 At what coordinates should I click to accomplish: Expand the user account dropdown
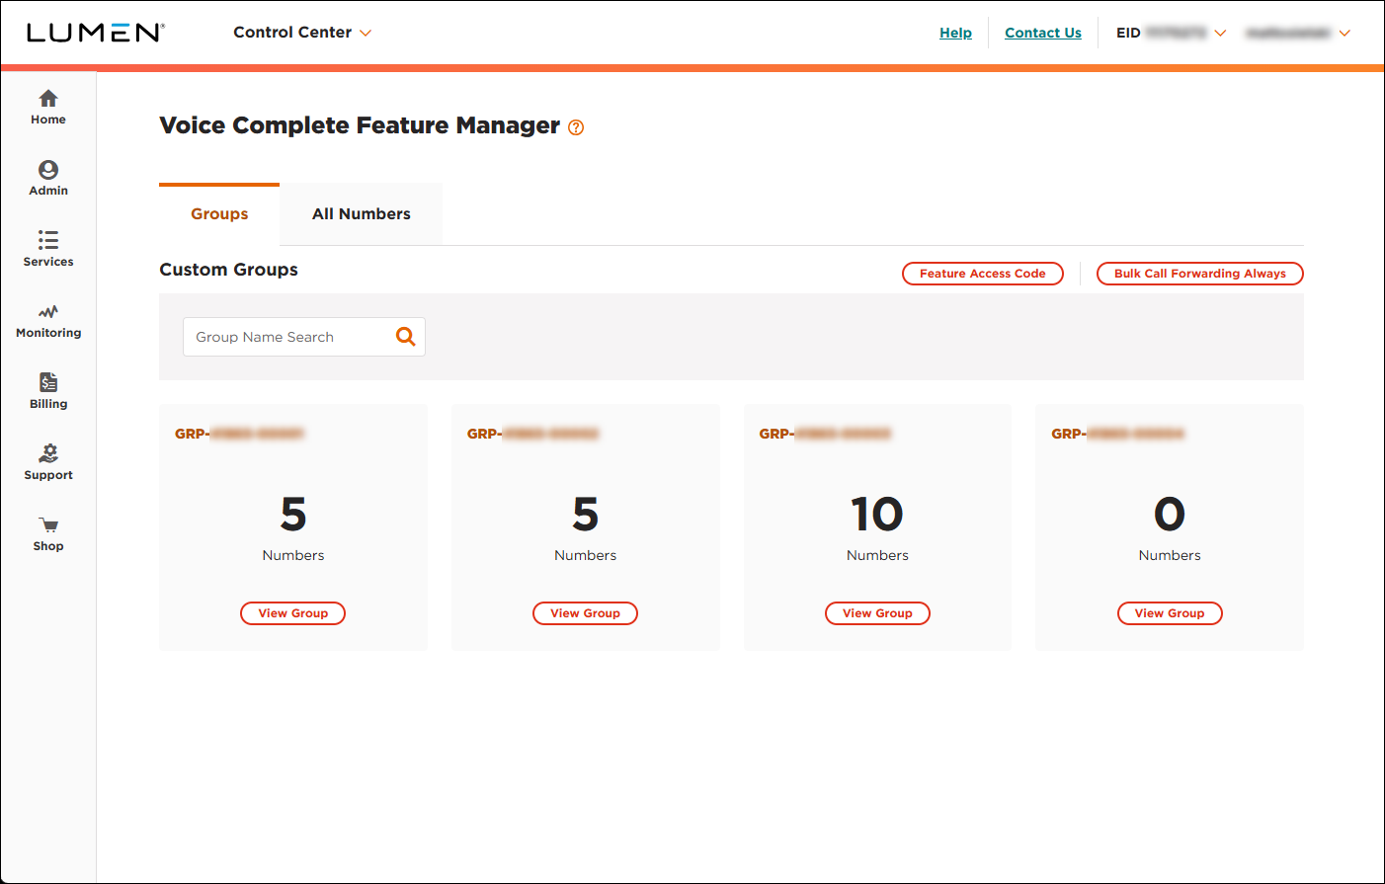tap(1344, 33)
